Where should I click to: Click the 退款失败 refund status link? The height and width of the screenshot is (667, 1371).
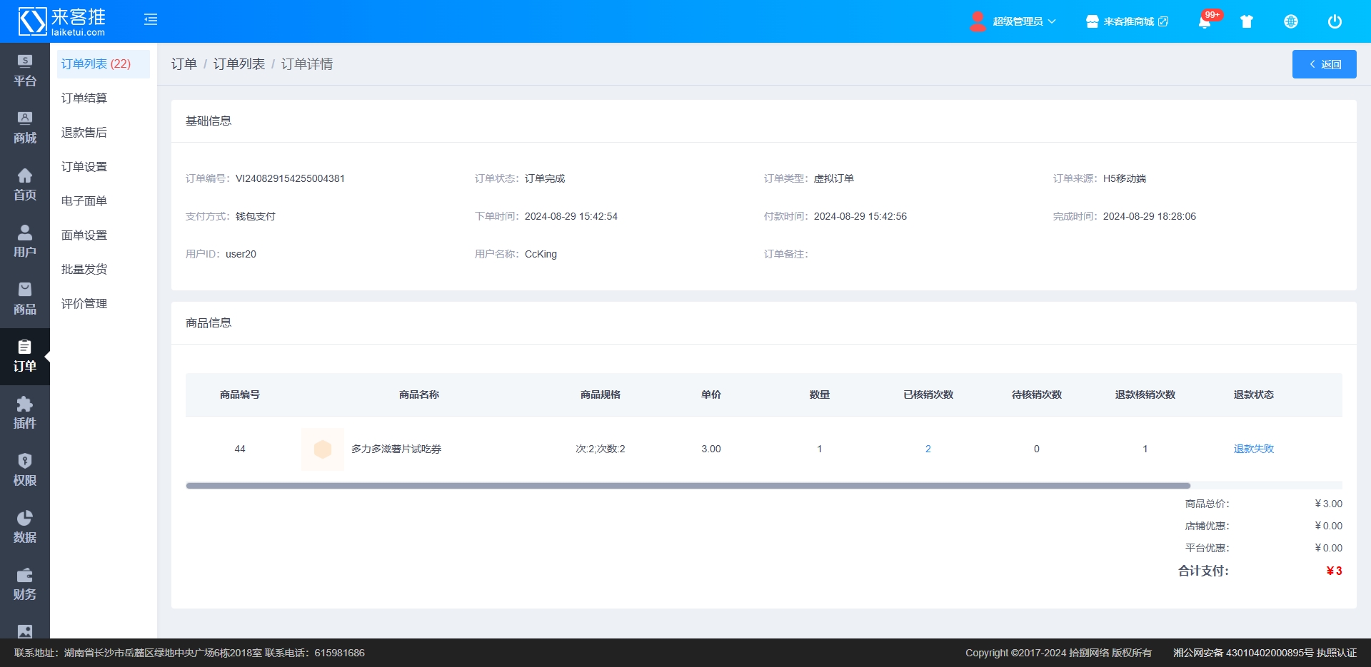pos(1253,449)
